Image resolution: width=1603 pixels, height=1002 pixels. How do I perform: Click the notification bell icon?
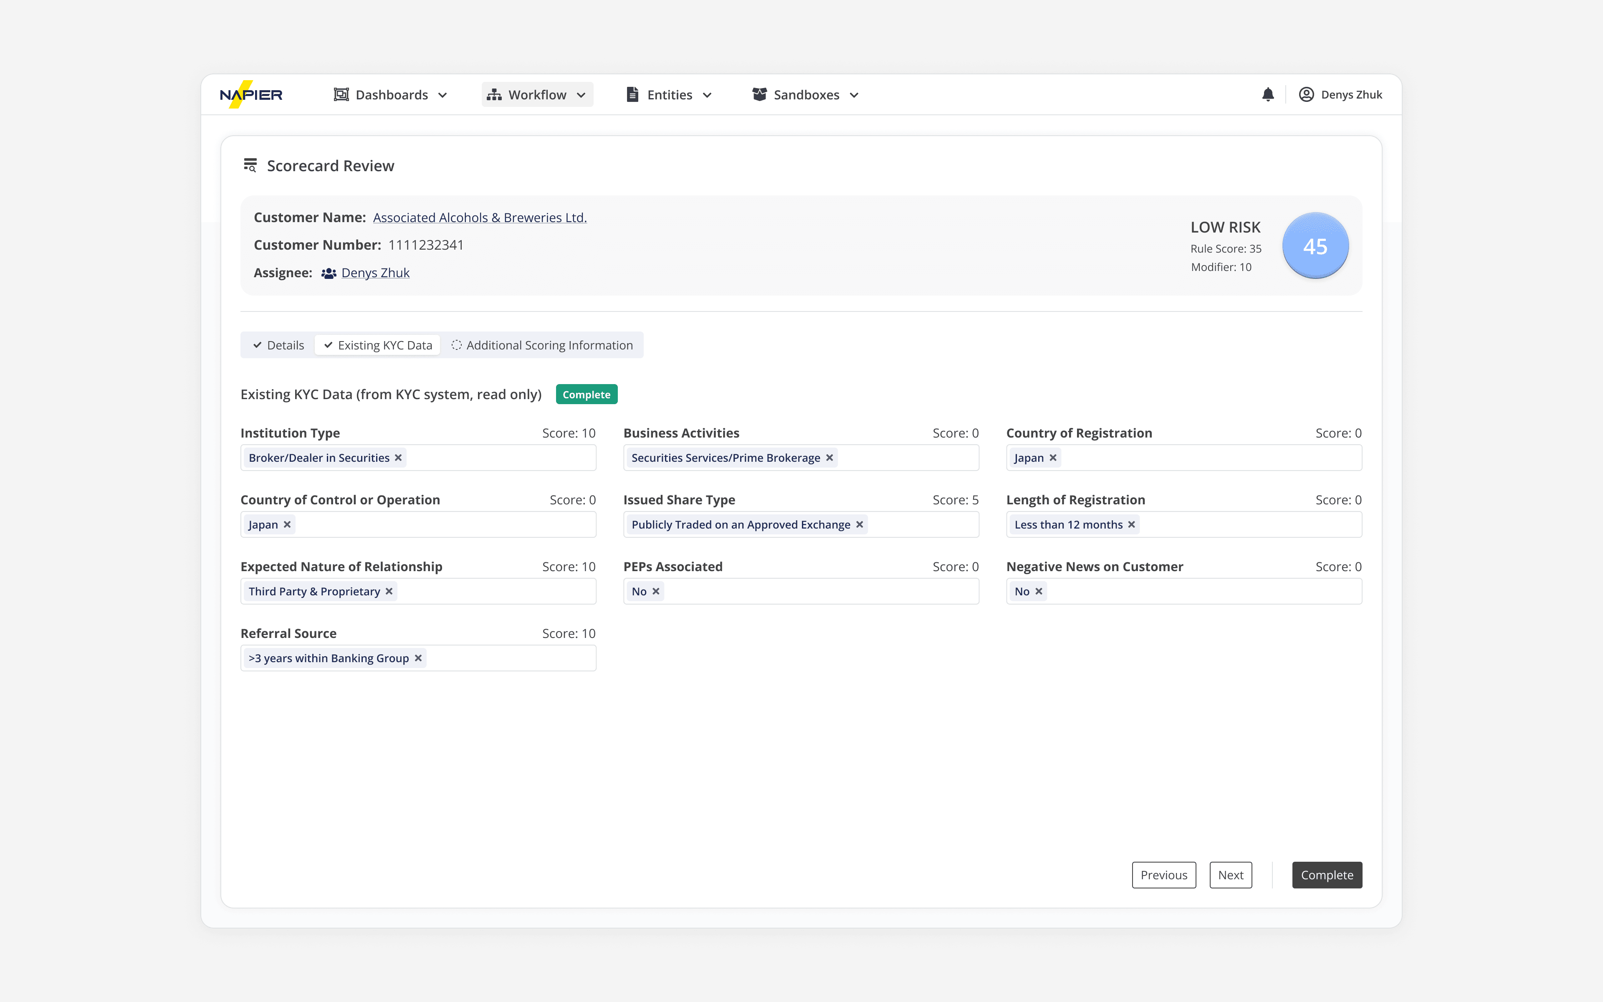point(1268,95)
